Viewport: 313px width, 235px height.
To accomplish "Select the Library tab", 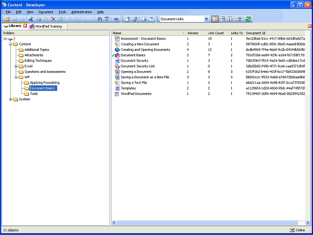I will tap(15, 26).
